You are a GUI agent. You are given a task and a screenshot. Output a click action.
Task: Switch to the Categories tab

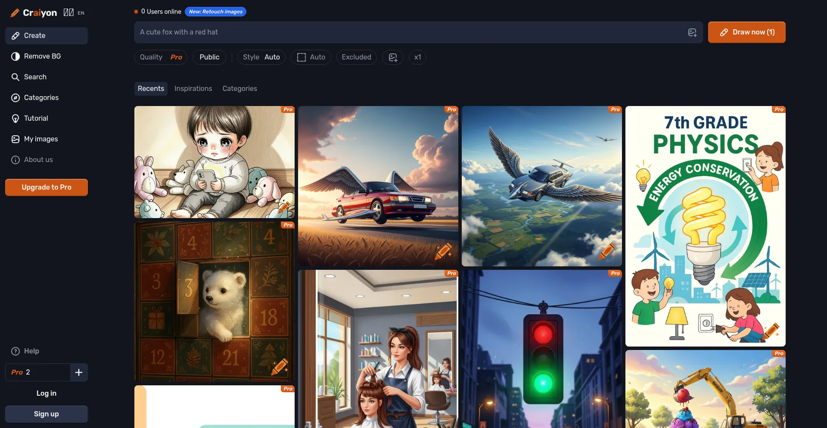coord(239,89)
